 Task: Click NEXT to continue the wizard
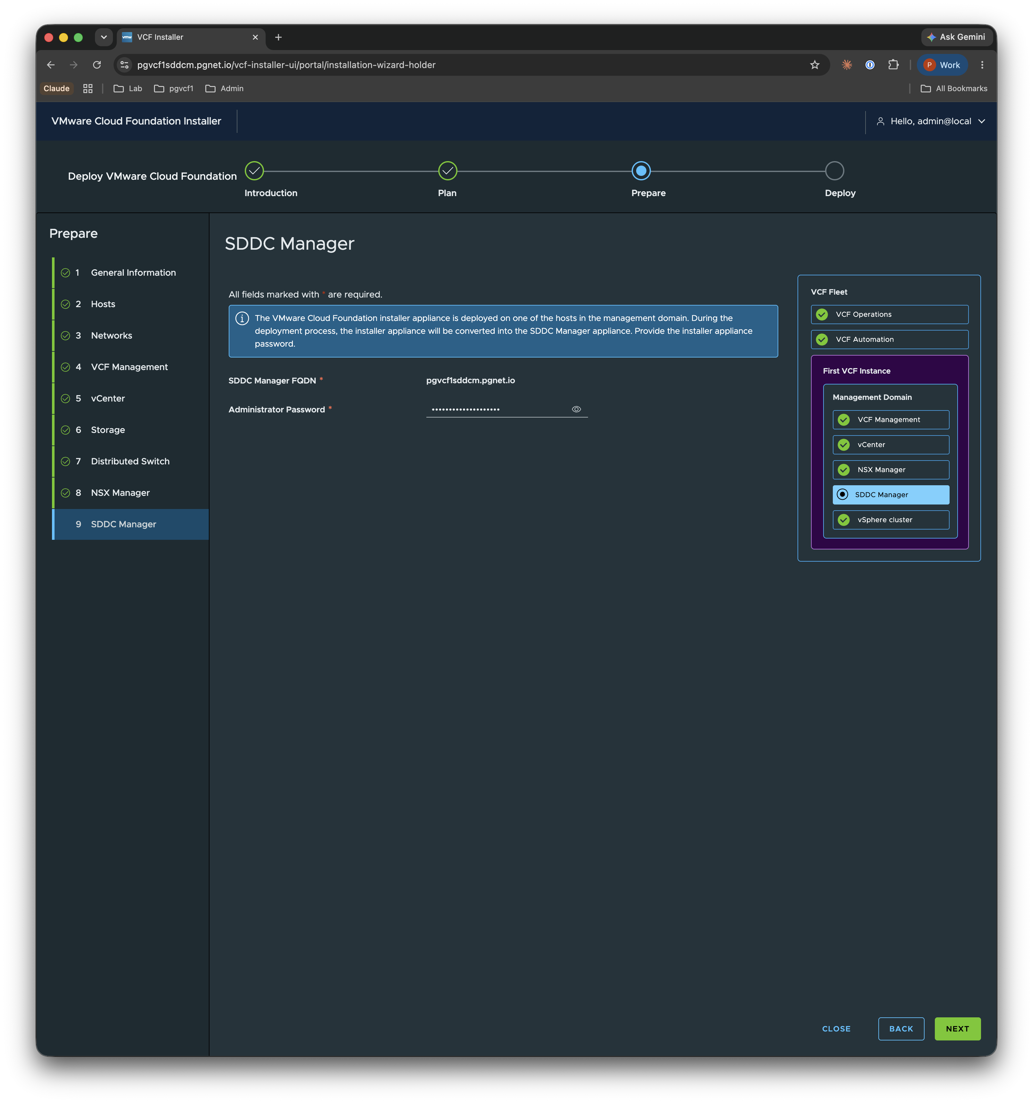[x=957, y=1029]
